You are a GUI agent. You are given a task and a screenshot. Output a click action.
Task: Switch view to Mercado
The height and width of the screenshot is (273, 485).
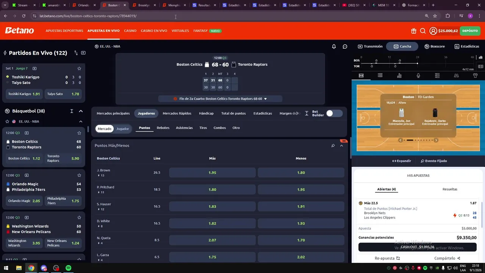[x=105, y=129]
